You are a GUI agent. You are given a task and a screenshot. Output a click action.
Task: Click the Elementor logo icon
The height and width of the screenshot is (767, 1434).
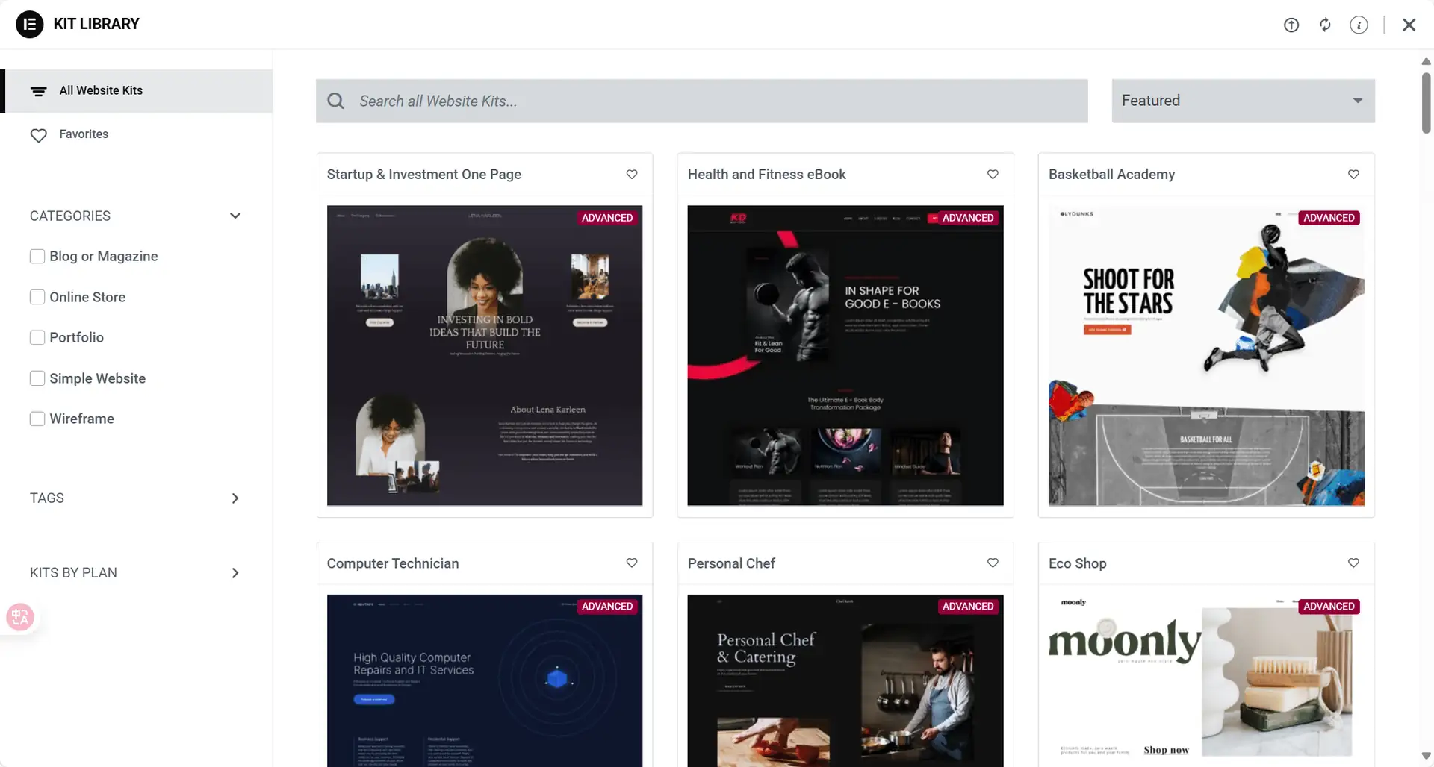coord(29,24)
